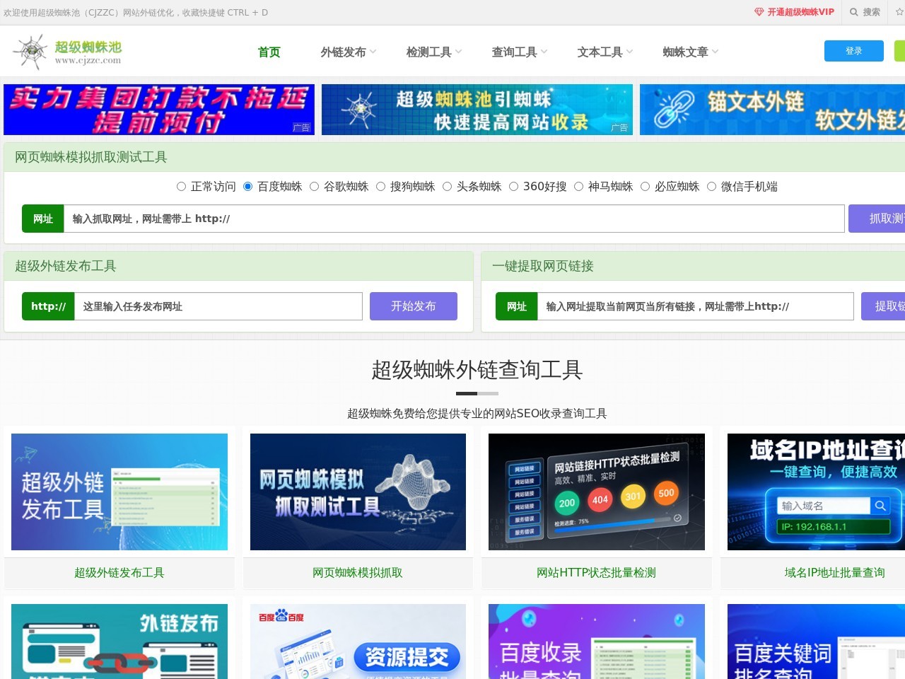
Task: Enable the 微信手机端 option
Action: [x=711, y=186]
